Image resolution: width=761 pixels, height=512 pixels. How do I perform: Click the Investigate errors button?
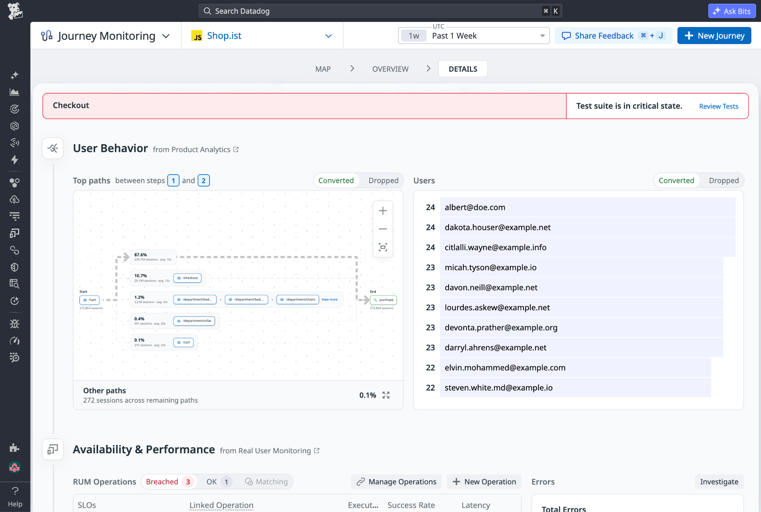coord(719,482)
